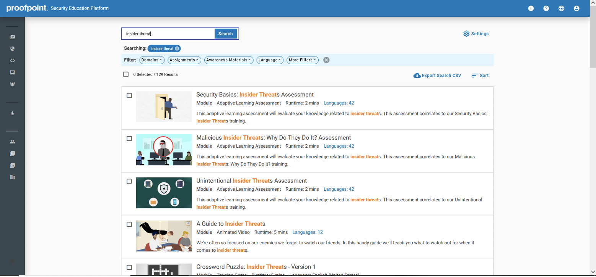Open the user account profile icon
The width and height of the screenshot is (596, 277).
[x=576, y=8]
